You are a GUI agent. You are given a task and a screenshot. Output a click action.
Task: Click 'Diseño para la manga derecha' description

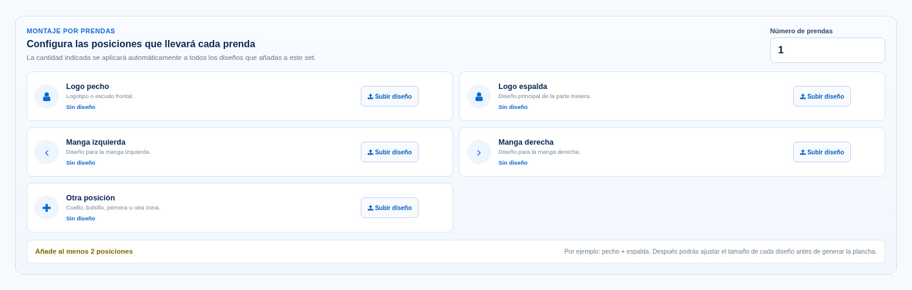539,152
